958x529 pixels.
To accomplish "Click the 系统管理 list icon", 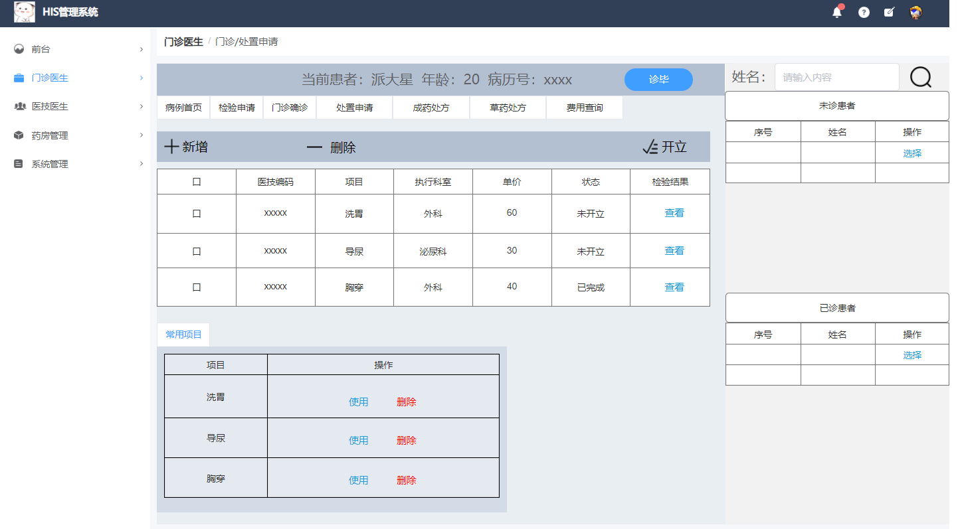I will tap(19, 164).
